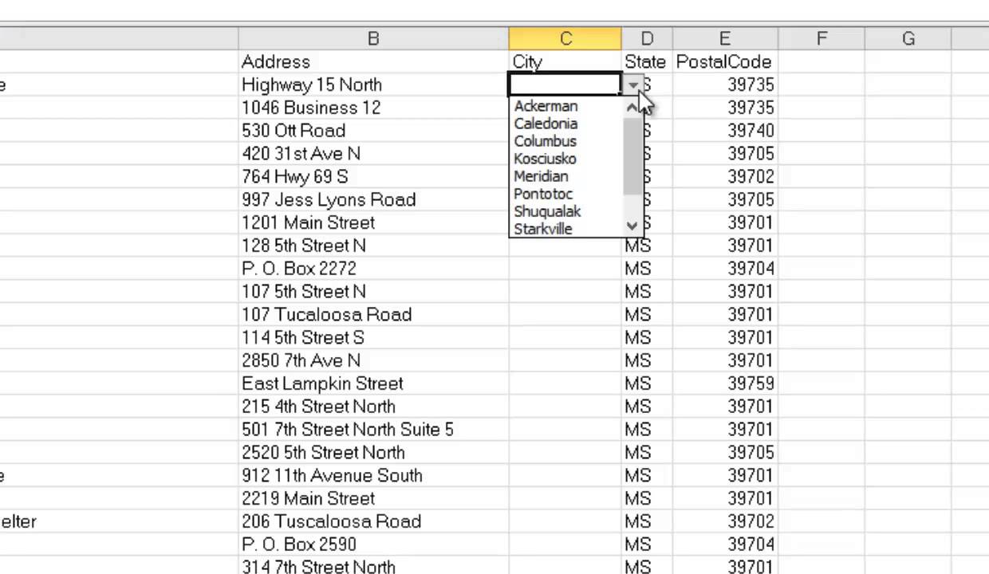Viewport: 989px width, 574px height.
Task: Click the active City input cell
Action: point(565,85)
